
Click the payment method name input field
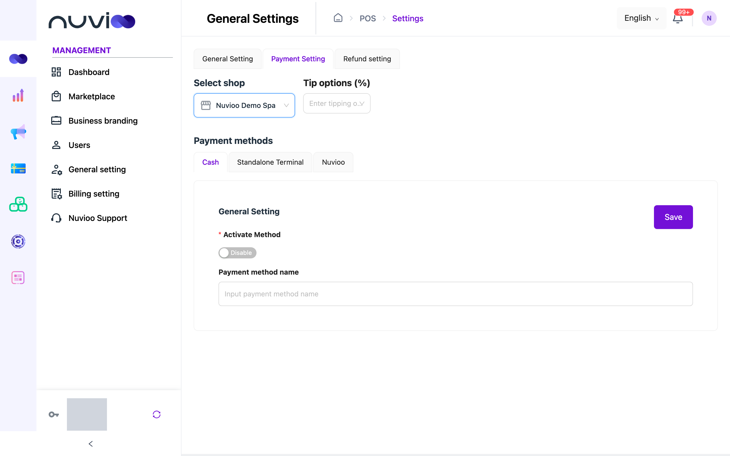tap(455, 294)
